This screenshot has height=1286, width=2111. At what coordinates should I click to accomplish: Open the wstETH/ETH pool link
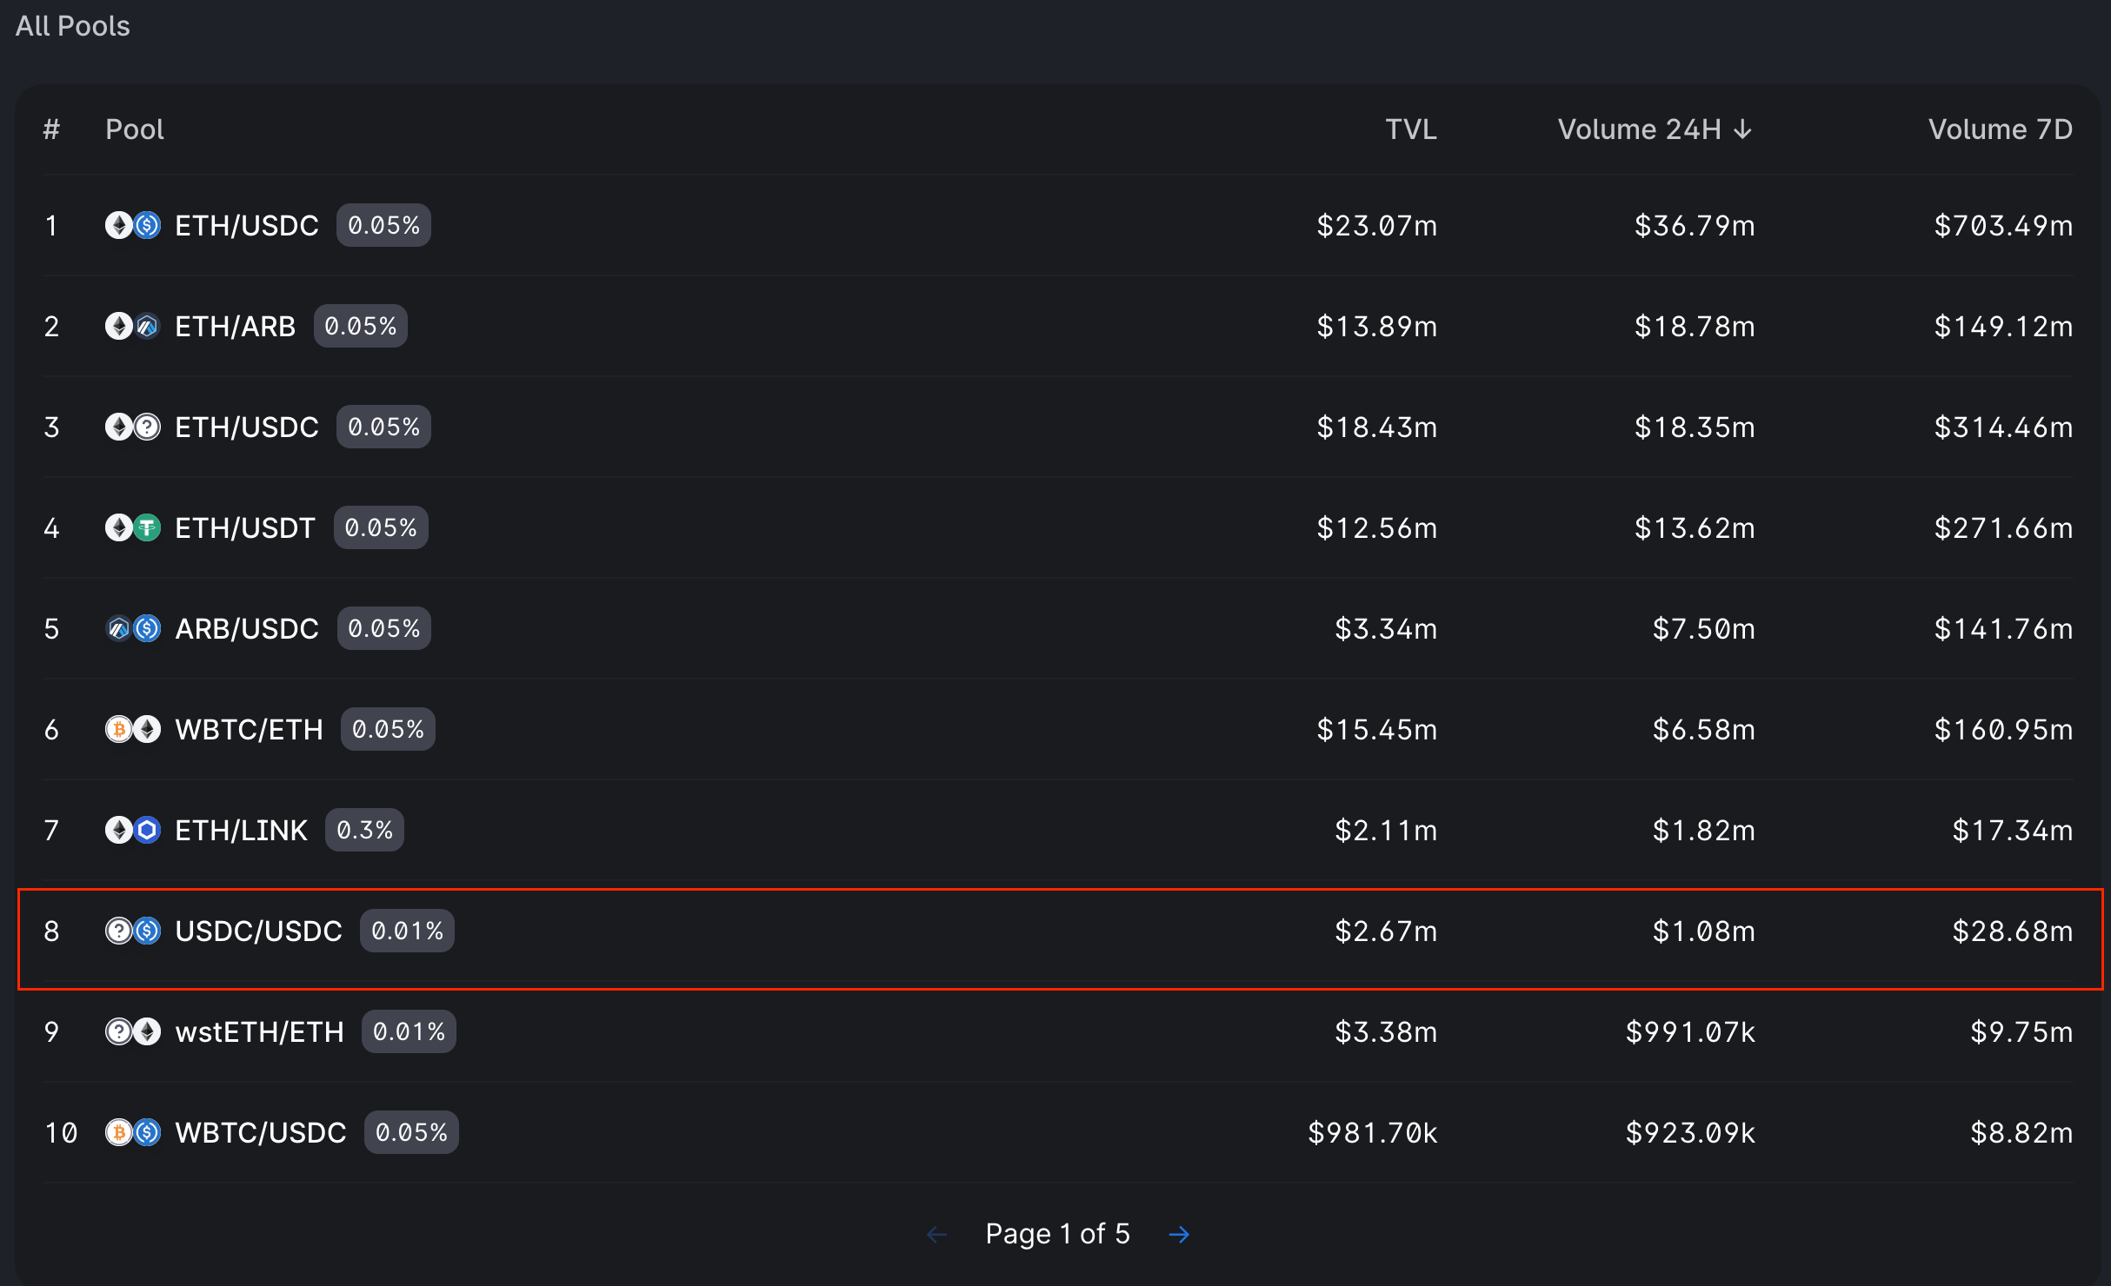[259, 1032]
